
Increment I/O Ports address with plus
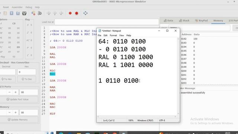tap(16, 92)
